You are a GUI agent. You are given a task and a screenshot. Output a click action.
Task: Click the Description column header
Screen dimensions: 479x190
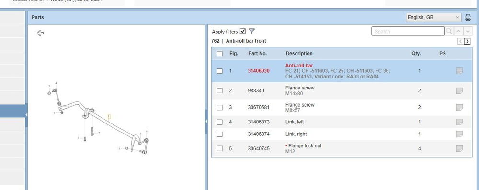click(x=299, y=53)
